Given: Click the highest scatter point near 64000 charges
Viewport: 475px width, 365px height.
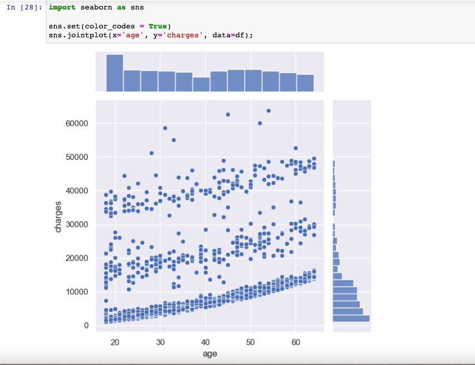Looking at the screenshot, I should (268, 111).
